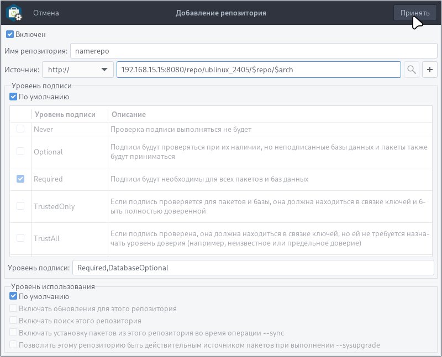Click the search magnifier icon beside the URL
Screen dimensions: 442x357
pos(411,70)
